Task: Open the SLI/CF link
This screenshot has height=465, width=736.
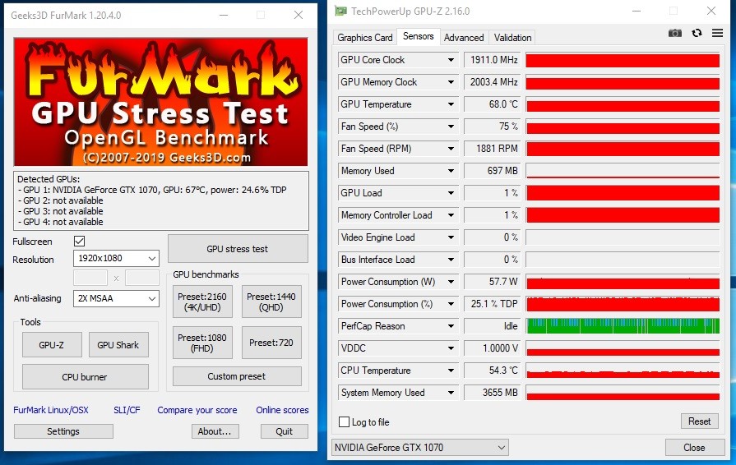Action: [127, 410]
